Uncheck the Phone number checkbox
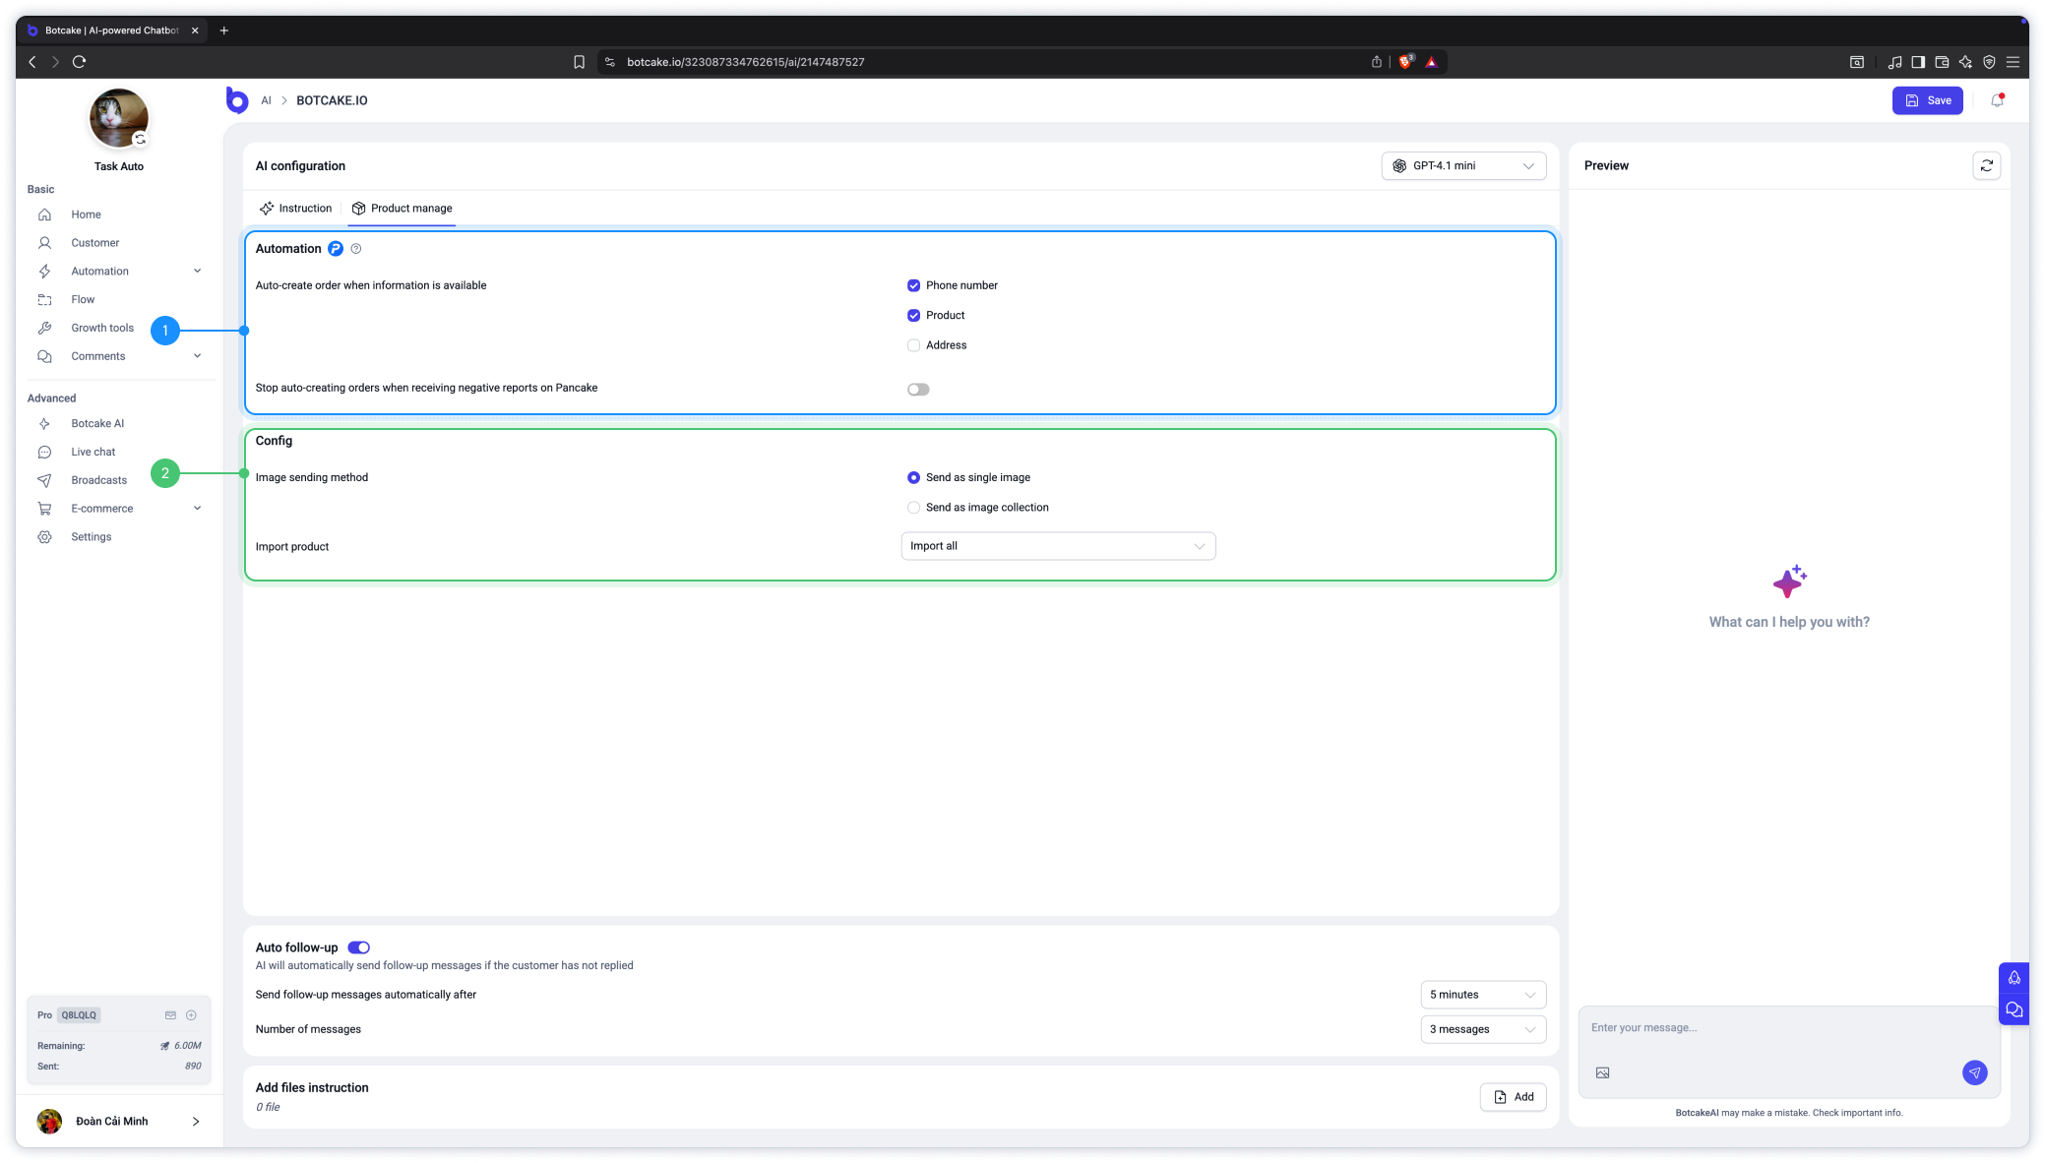 point(913,285)
